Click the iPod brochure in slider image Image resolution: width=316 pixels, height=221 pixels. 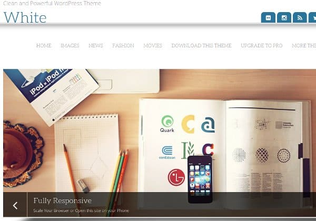pyautogui.click(x=52, y=95)
